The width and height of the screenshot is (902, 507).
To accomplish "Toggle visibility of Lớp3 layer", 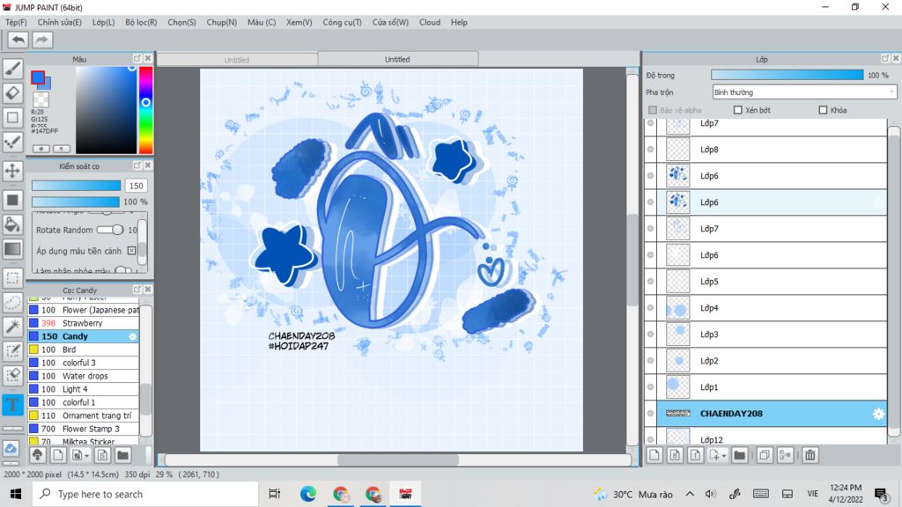I will [x=651, y=334].
